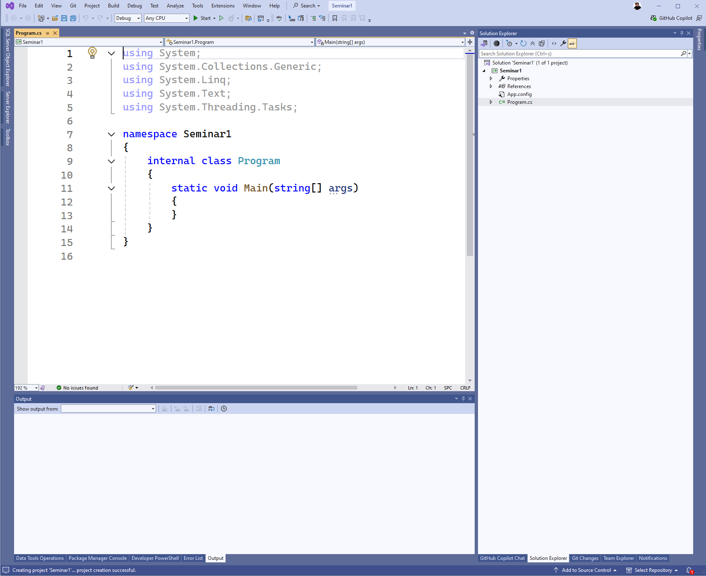Image resolution: width=706 pixels, height=576 pixels.
Task: Click Collapse All in Solution Explorer
Action: coord(533,43)
